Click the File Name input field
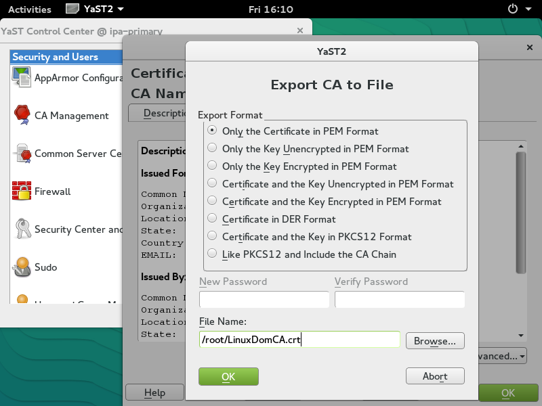Image resolution: width=542 pixels, height=406 pixels. 299,340
